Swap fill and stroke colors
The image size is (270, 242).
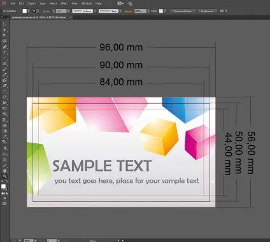click(7, 181)
